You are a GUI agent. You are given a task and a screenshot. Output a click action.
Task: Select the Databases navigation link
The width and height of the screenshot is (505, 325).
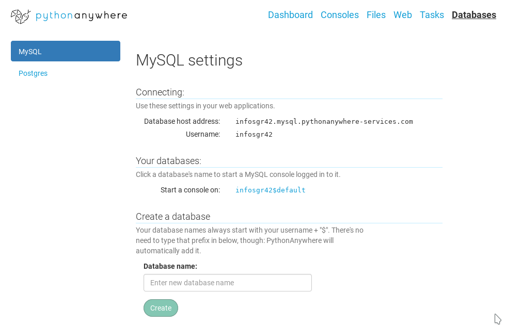(x=474, y=15)
